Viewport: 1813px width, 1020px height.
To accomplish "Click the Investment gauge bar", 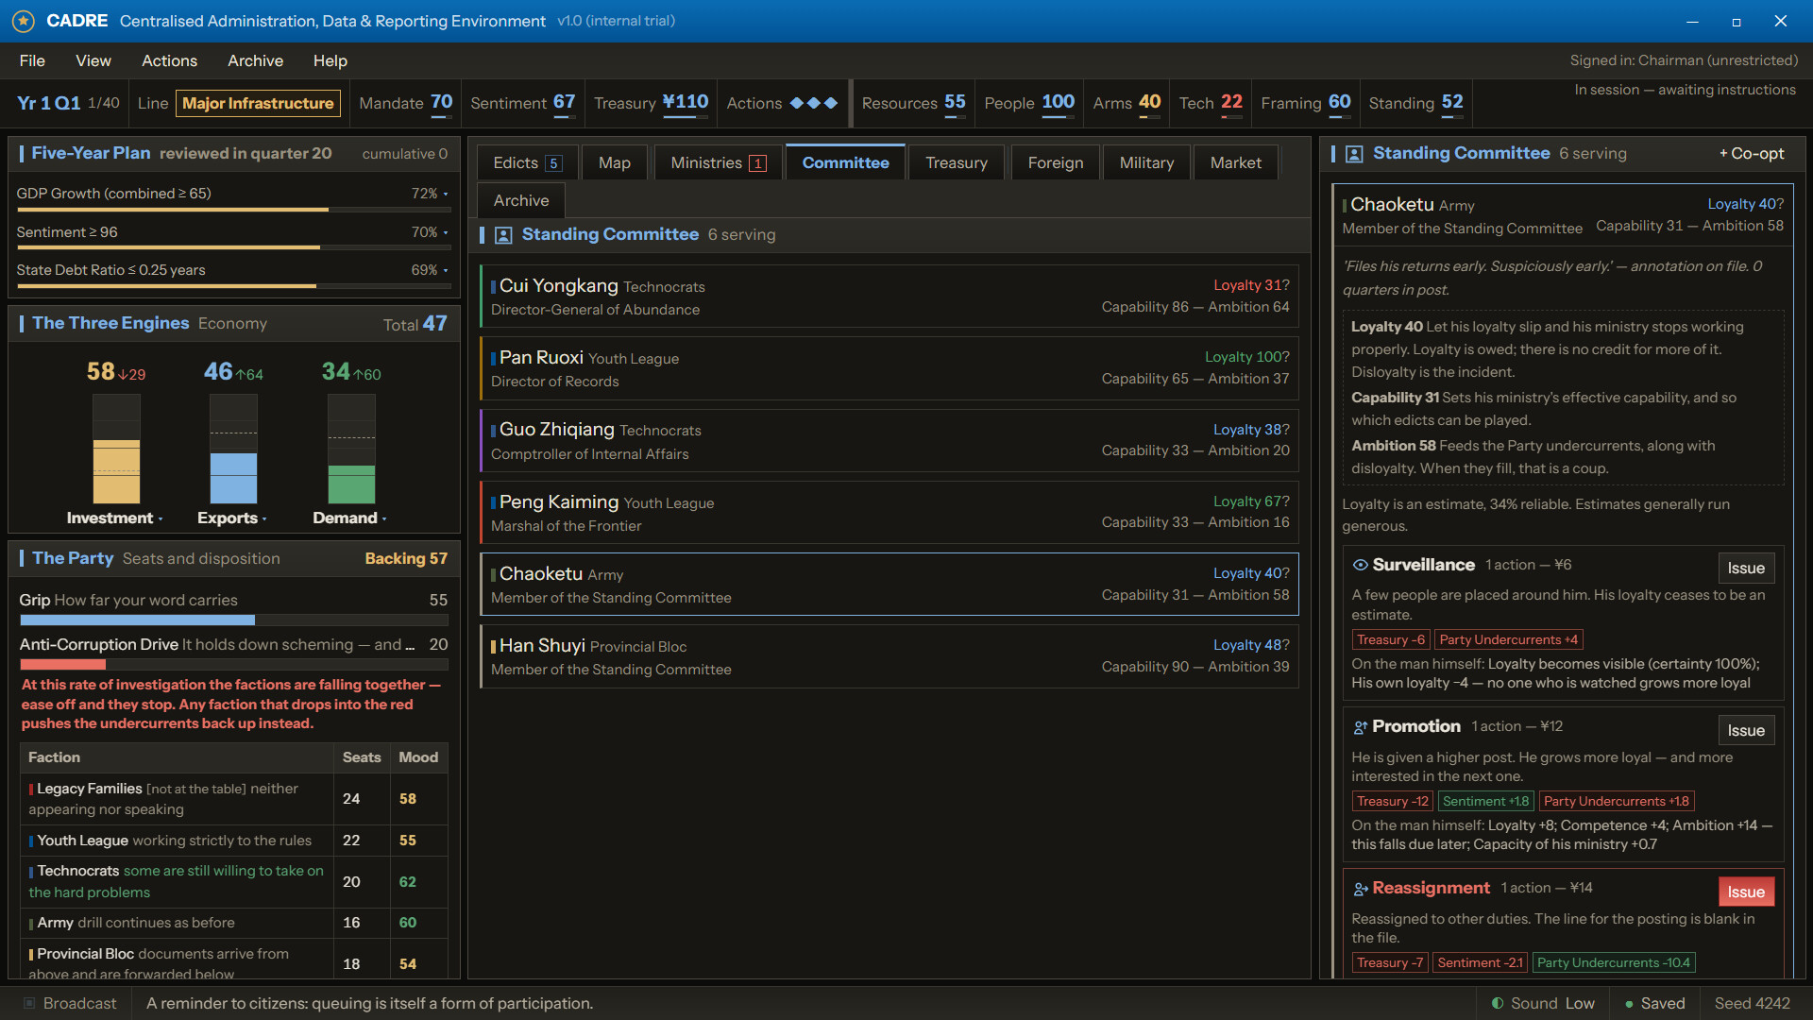I will pos(116,449).
